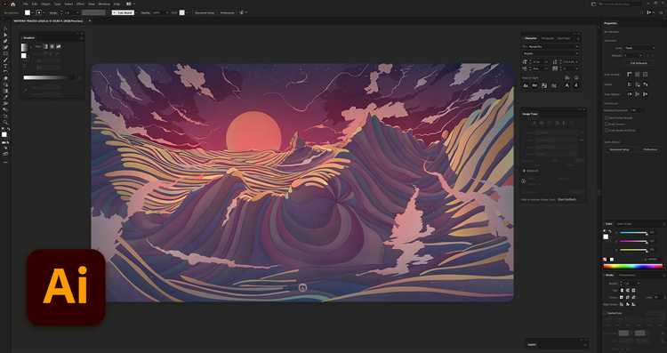Enable Scale Corners checkbox
This screenshot has height=353, width=667.
[607, 124]
